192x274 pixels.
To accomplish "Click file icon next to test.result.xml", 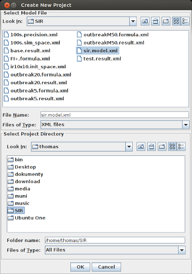I will (80, 59).
